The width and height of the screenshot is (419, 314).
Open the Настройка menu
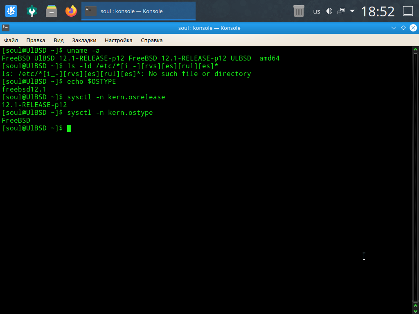click(118, 40)
